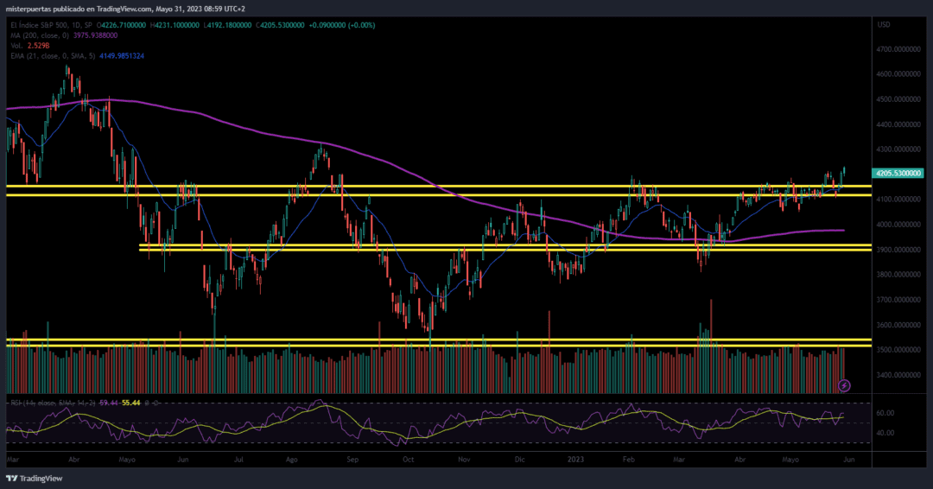The image size is (933, 489).
Task: Click the blue EMA value 4149.9851324
Action: [x=122, y=56]
